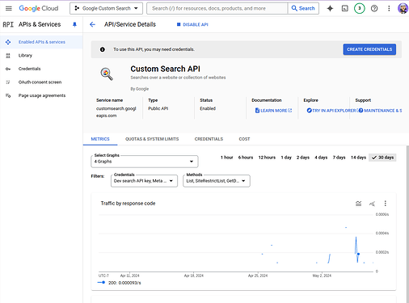Open the Credentials filter dropdown
Viewport: 409px width, 303px height.
pos(144,181)
